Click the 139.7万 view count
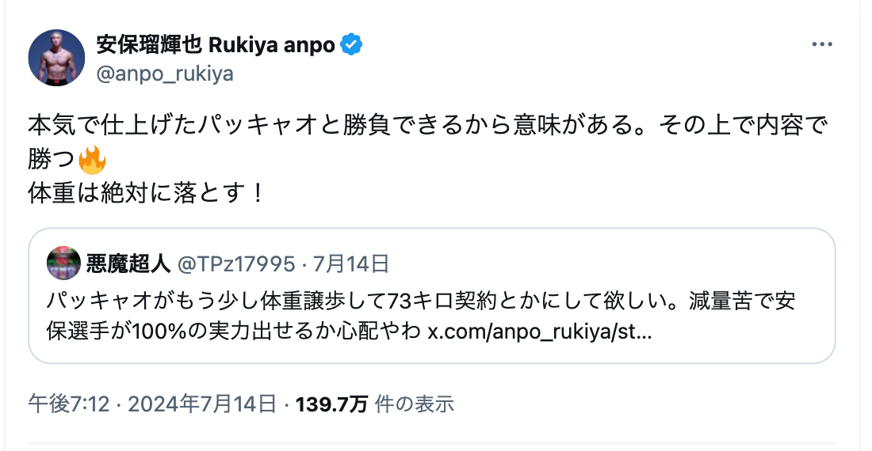 331,404
